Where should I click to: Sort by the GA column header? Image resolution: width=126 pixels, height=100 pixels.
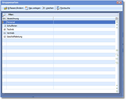(x=4, y=19)
